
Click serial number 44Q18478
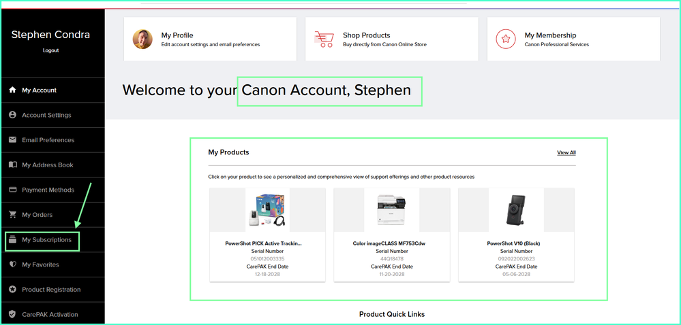[392, 259]
